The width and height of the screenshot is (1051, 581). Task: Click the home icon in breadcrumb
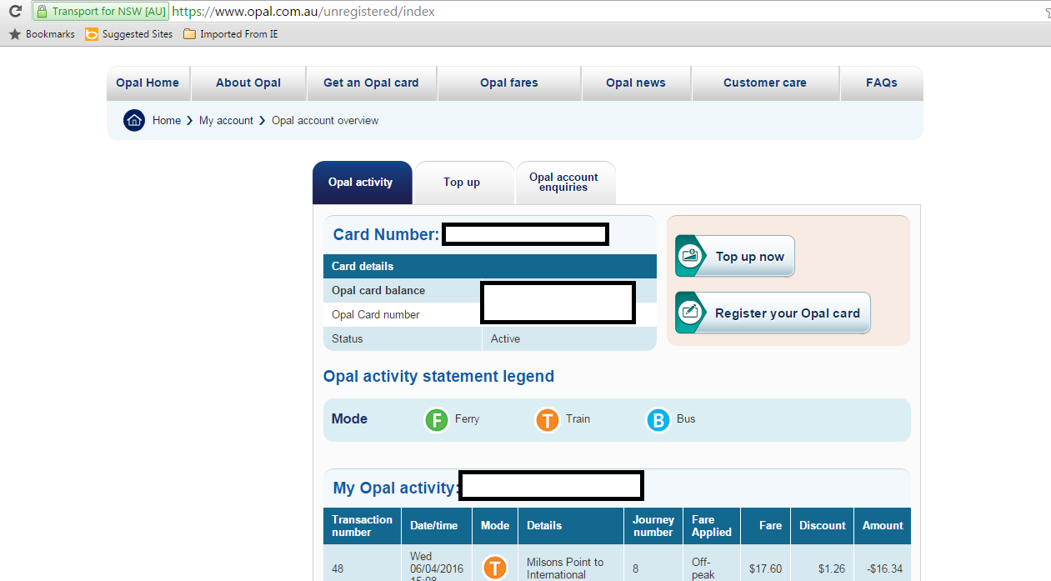pos(134,120)
